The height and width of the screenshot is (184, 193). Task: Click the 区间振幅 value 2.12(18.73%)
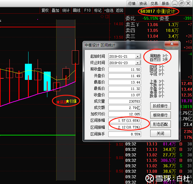point(125,127)
